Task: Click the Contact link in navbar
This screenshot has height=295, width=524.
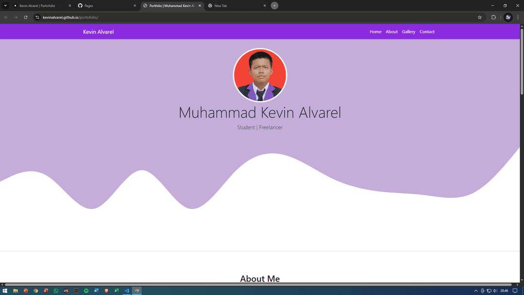Action: pyautogui.click(x=427, y=32)
